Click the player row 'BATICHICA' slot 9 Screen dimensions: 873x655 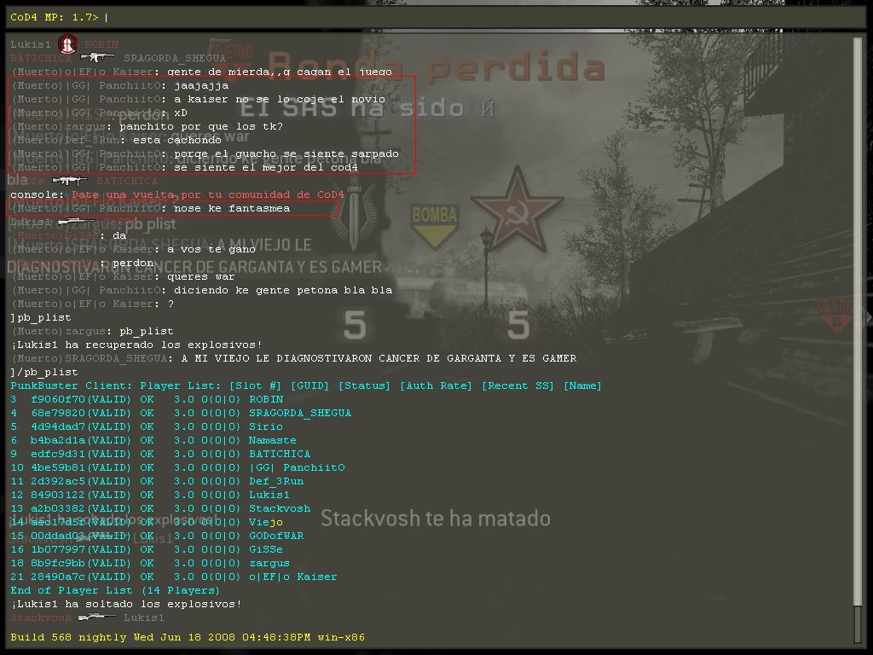point(160,454)
